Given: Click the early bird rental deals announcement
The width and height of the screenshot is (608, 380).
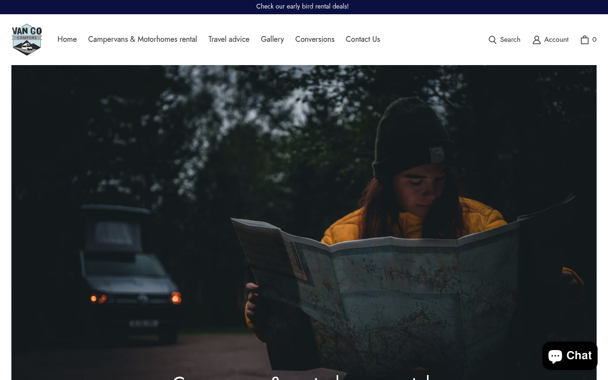Looking at the screenshot, I should tap(303, 7).
